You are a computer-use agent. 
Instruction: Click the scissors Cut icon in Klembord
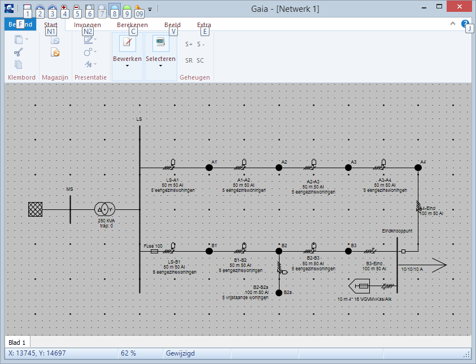point(19,52)
